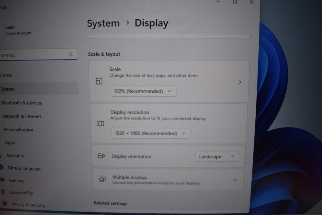Open the Landscape orientation dropdown
The width and height of the screenshot is (322, 215).
[x=217, y=157]
